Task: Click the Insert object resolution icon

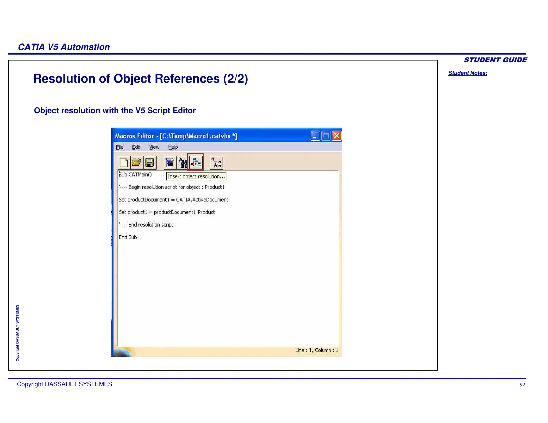Action: (x=196, y=162)
